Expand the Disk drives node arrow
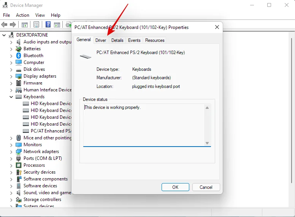Image resolution: width=295 pixels, height=217 pixels. click(11, 70)
